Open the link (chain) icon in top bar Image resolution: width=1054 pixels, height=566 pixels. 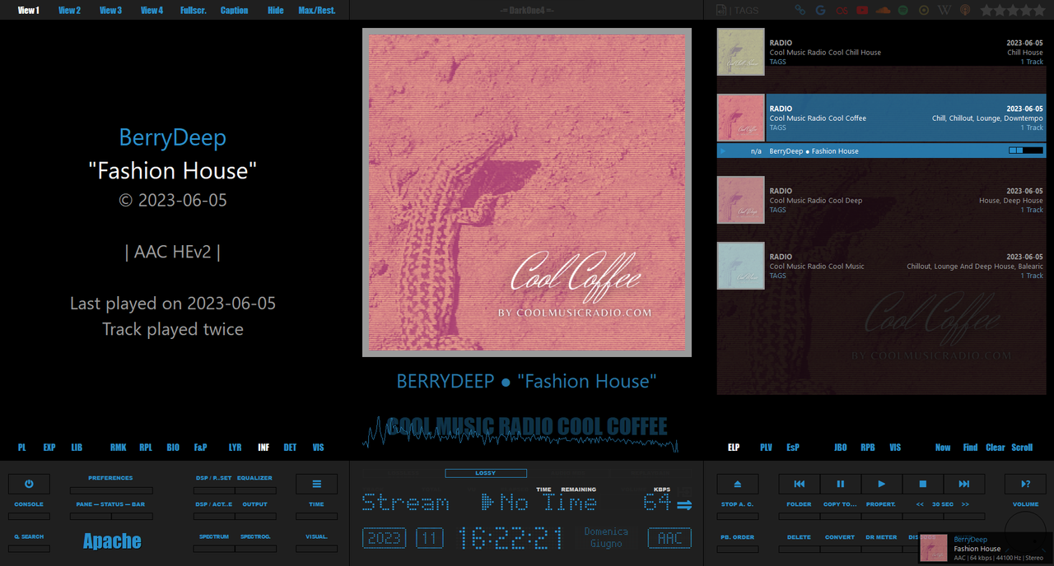click(800, 10)
